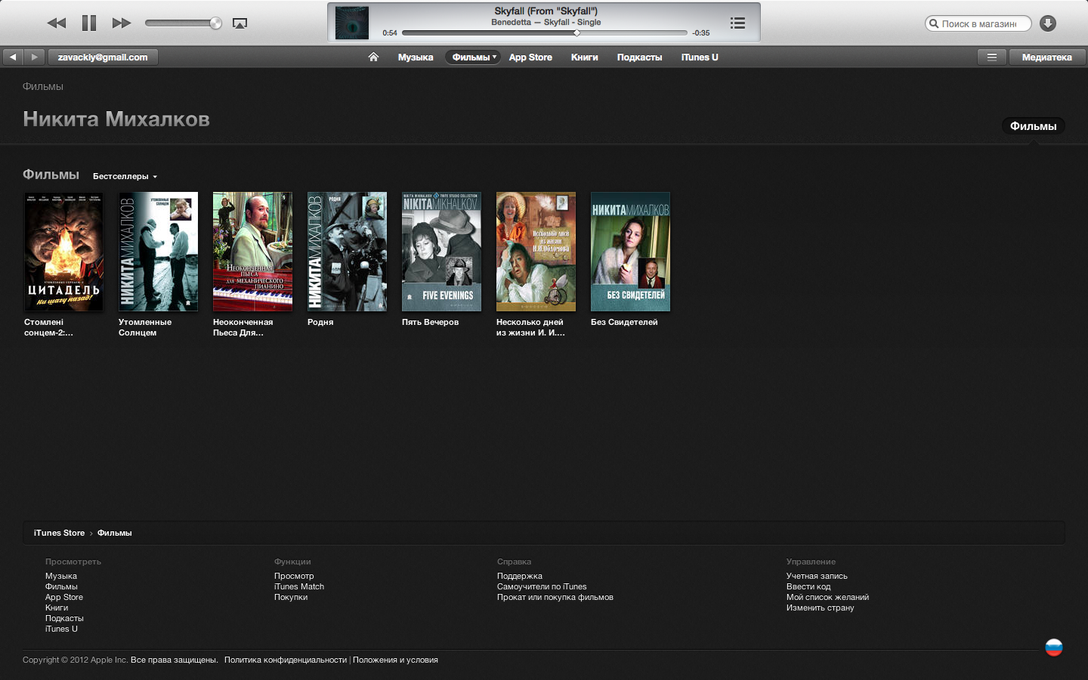Open the Книги tab
This screenshot has height=680, width=1088.
click(584, 57)
